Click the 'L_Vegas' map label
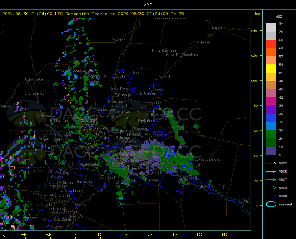 tap(42, 139)
